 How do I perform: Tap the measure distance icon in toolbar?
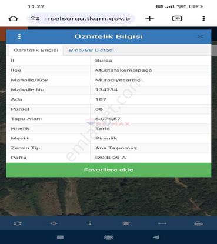click(162, 223)
